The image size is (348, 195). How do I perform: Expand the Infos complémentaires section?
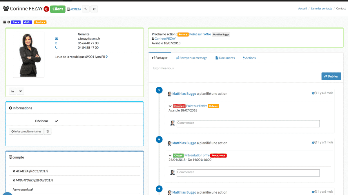(26, 131)
